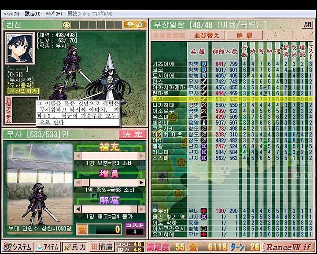Image resolution: width=317 pixels, height=254 pixels.
Task: Click left arrow of 解雇 slider
Action: (x=78, y=209)
